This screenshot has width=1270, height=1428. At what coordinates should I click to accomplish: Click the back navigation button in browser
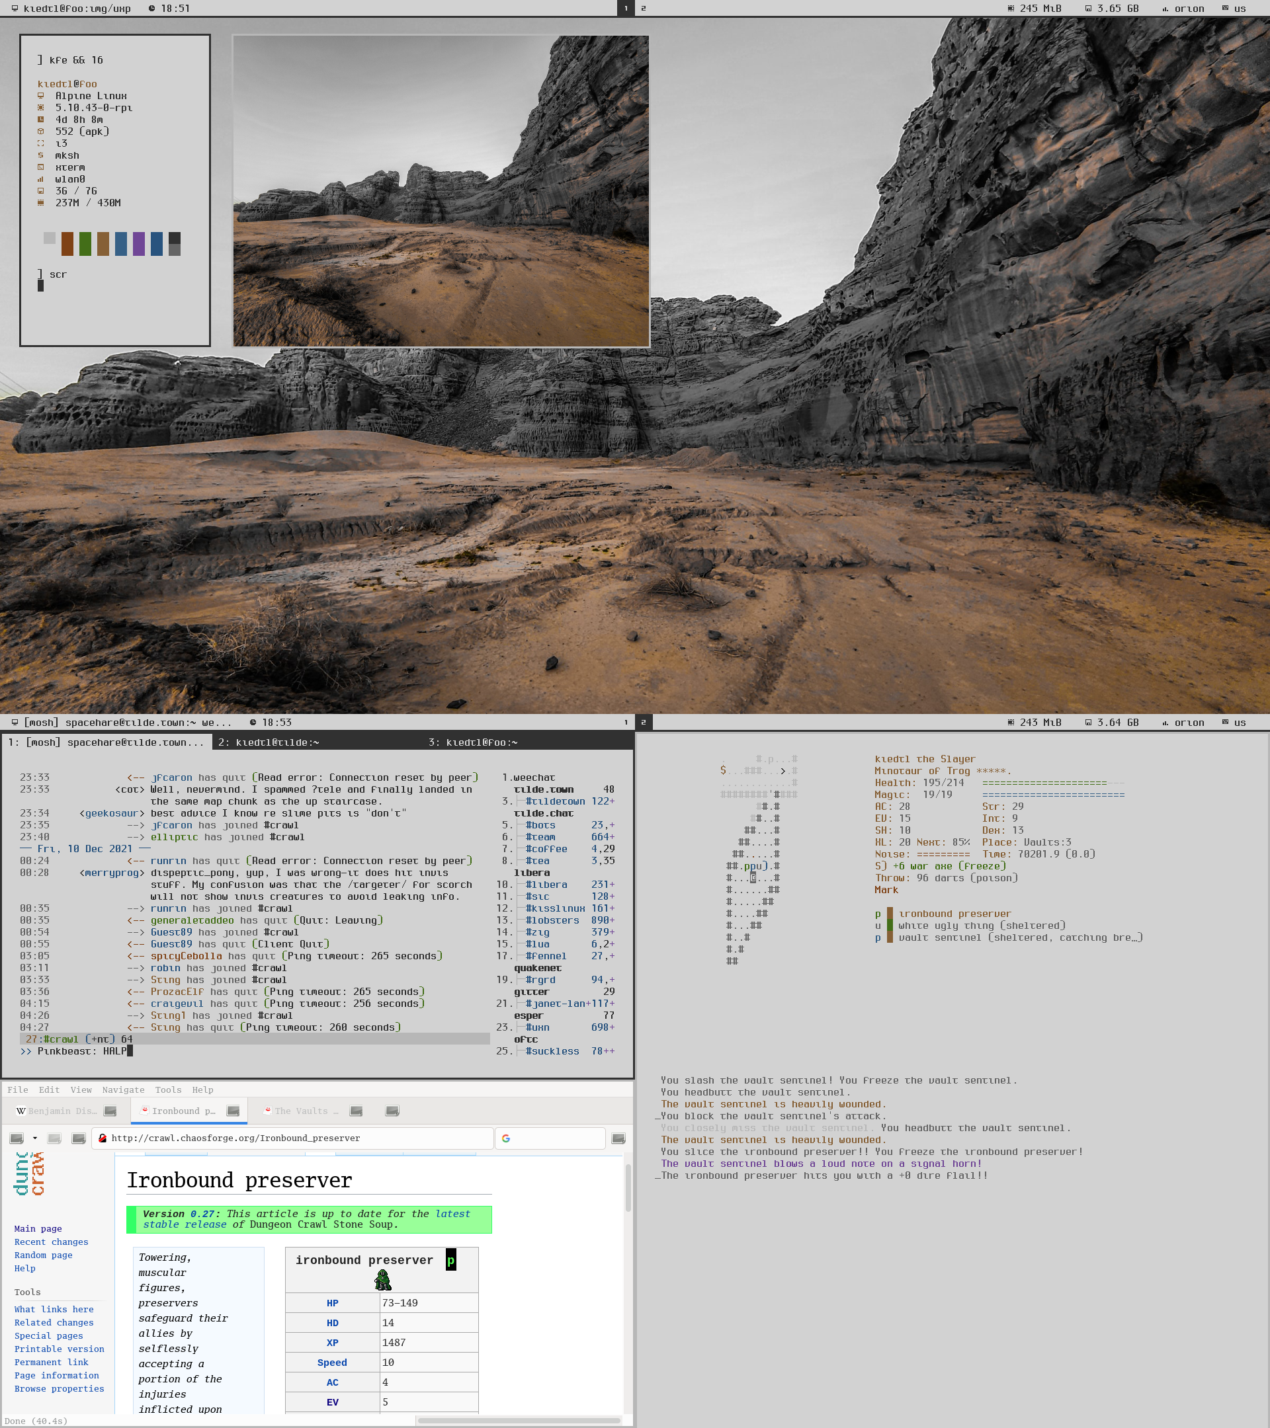(17, 1138)
